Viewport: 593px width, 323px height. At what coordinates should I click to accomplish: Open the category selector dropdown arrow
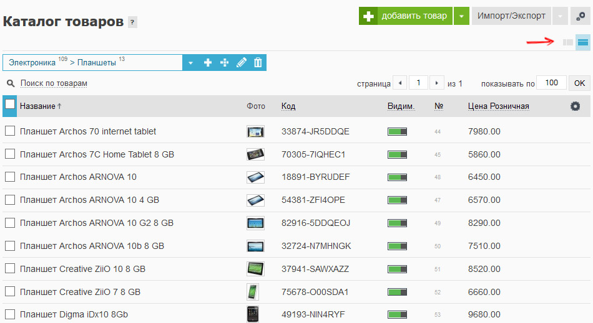coord(190,63)
